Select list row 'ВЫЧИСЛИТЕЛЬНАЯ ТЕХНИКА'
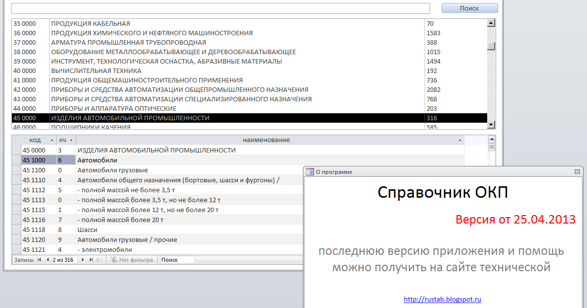 click(249, 71)
